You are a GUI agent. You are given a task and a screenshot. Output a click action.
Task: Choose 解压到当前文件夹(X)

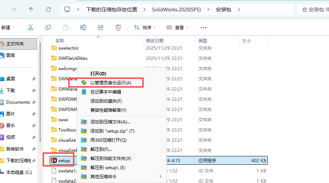(x=111, y=159)
